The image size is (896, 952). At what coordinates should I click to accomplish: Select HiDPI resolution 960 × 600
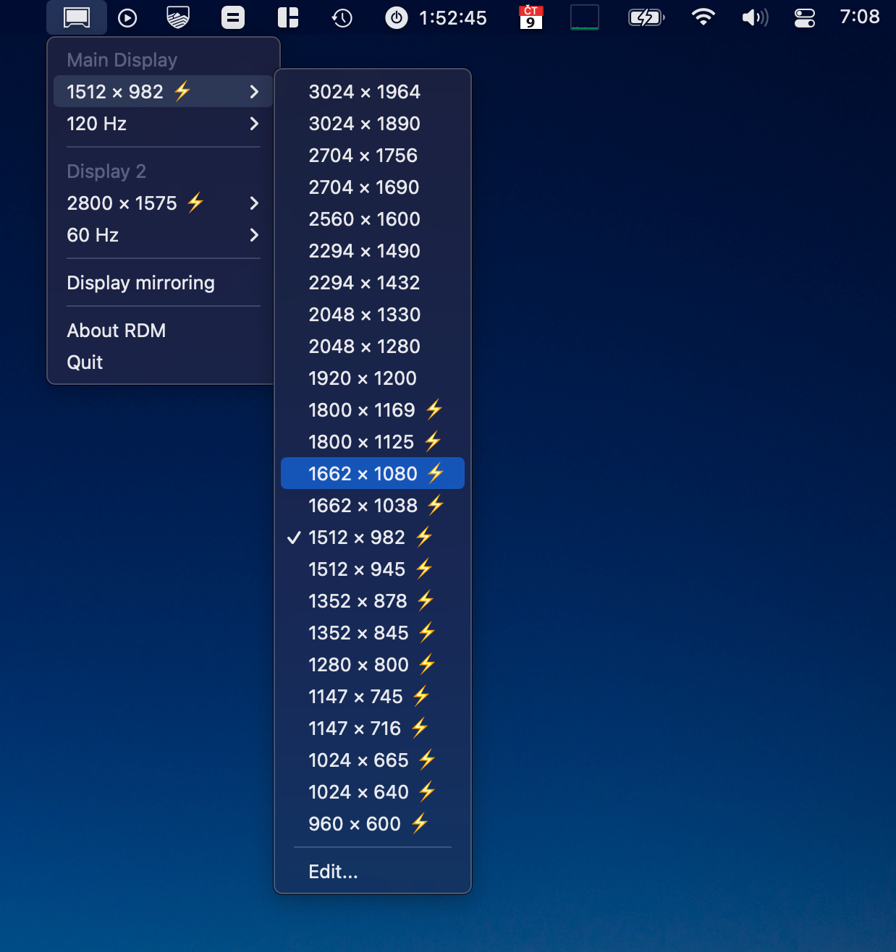tap(373, 824)
